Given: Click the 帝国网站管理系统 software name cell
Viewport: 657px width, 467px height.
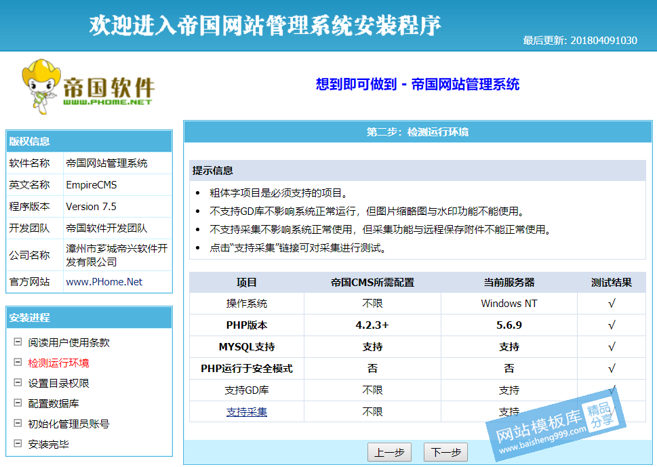Looking at the screenshot, I should (117, 163).
